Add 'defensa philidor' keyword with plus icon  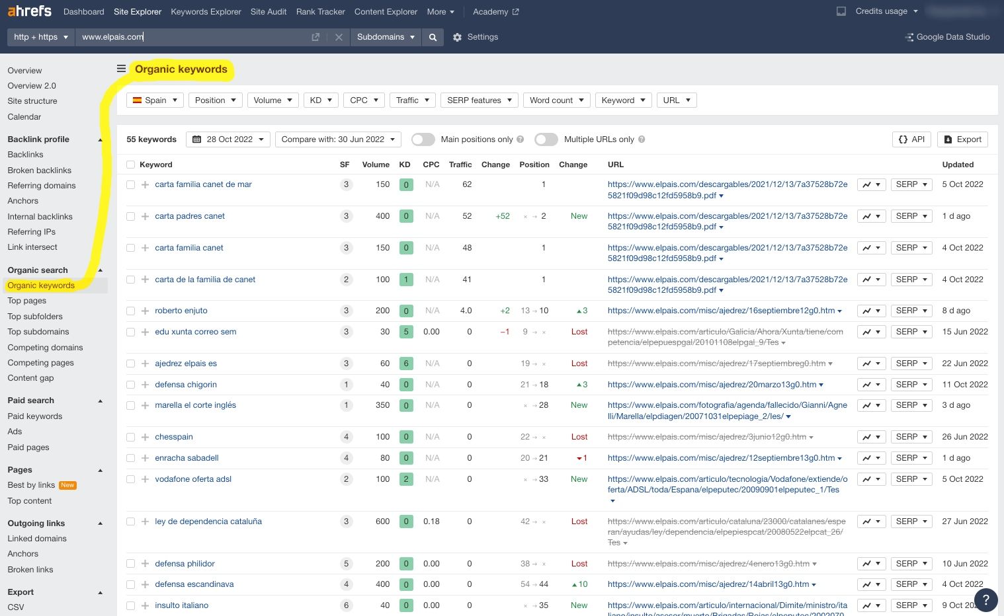tap(145, 564)
